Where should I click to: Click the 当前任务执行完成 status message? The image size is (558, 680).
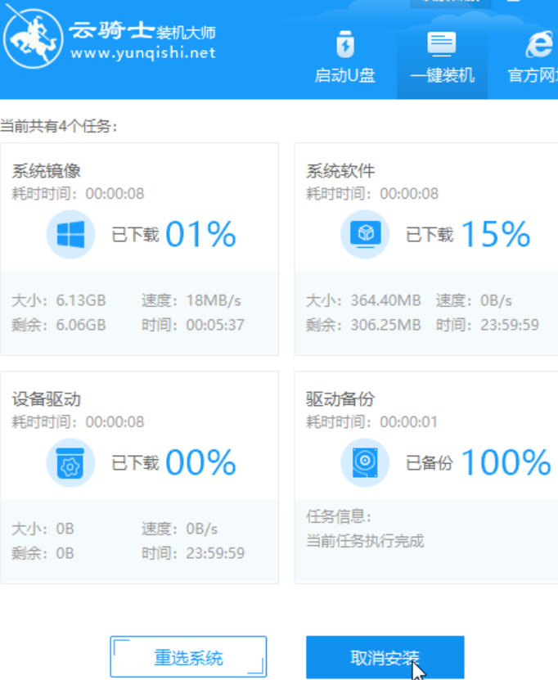tap(365, 541)
